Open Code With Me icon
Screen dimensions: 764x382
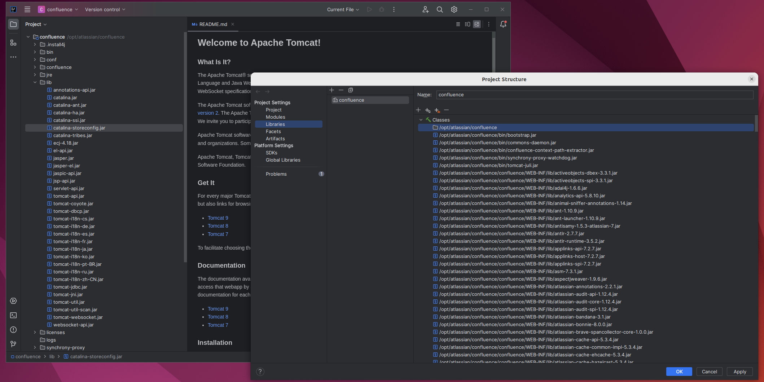coord(426,9)
